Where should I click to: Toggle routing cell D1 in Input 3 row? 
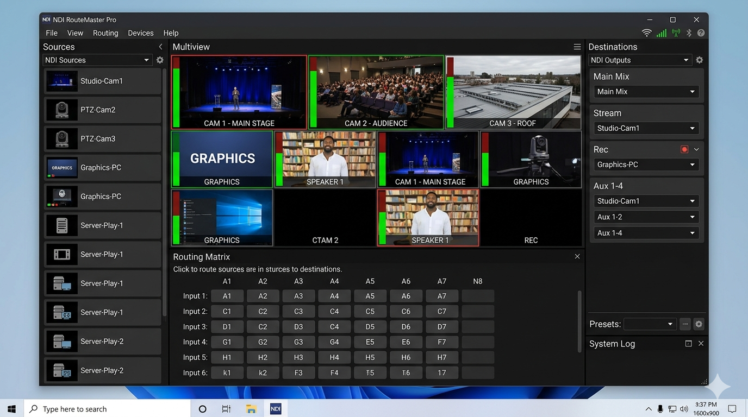227,327
